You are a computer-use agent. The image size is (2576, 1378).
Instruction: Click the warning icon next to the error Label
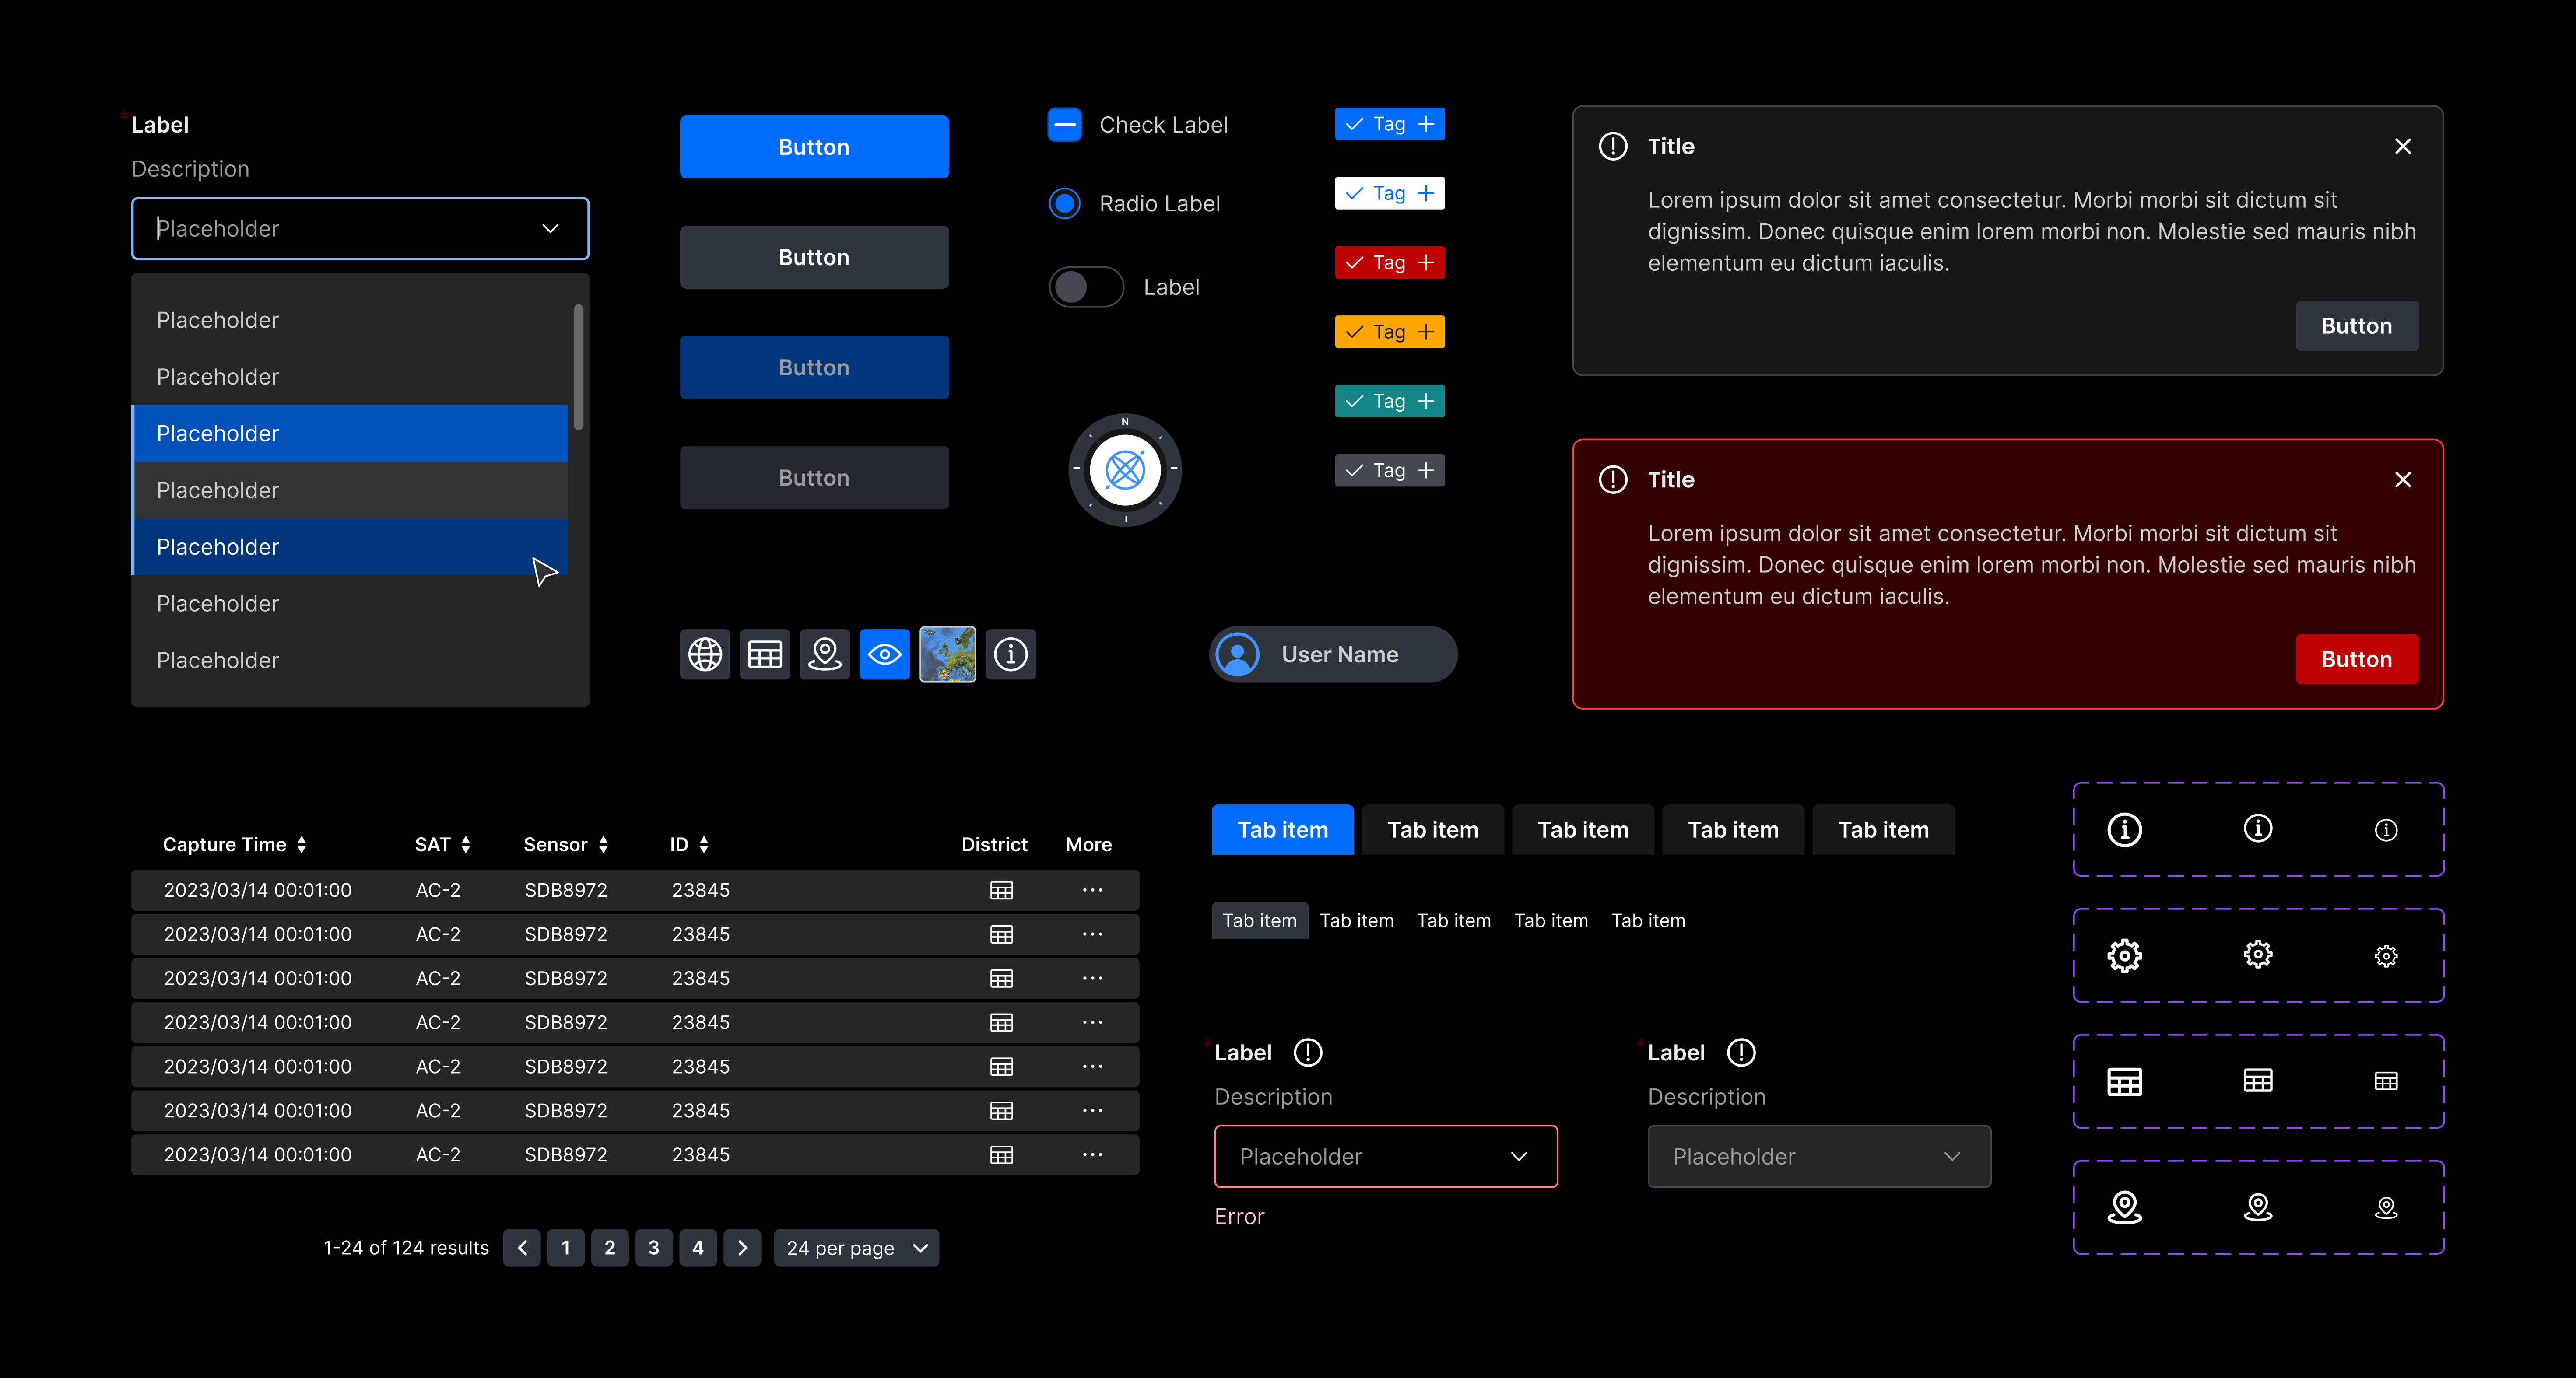coord(1308,1052)
